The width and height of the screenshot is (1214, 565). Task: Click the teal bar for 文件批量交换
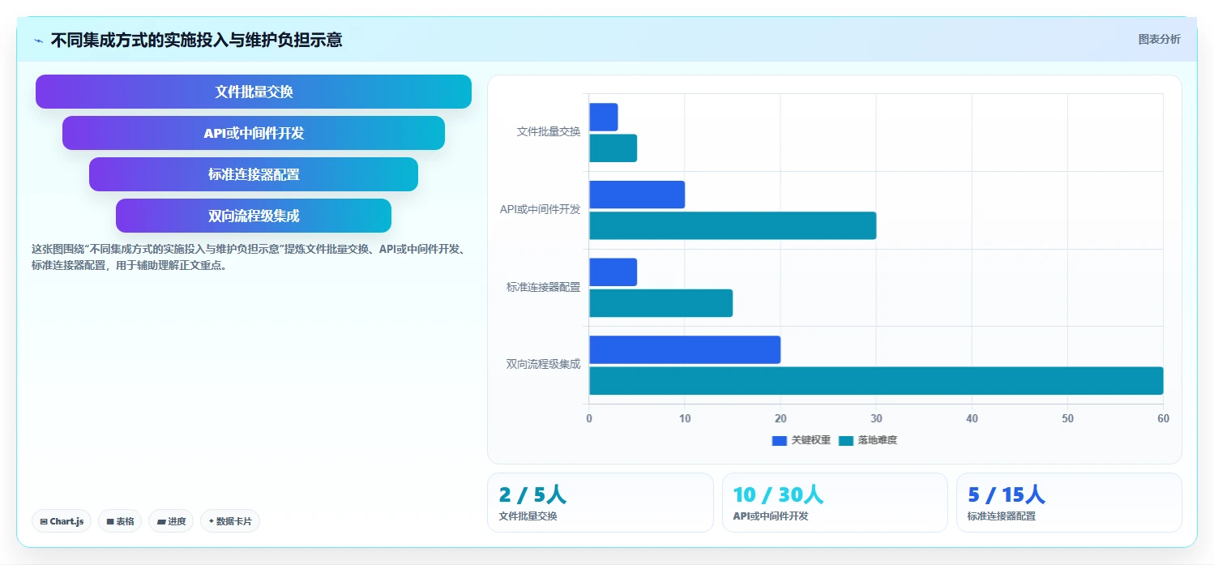click(613, 148)
